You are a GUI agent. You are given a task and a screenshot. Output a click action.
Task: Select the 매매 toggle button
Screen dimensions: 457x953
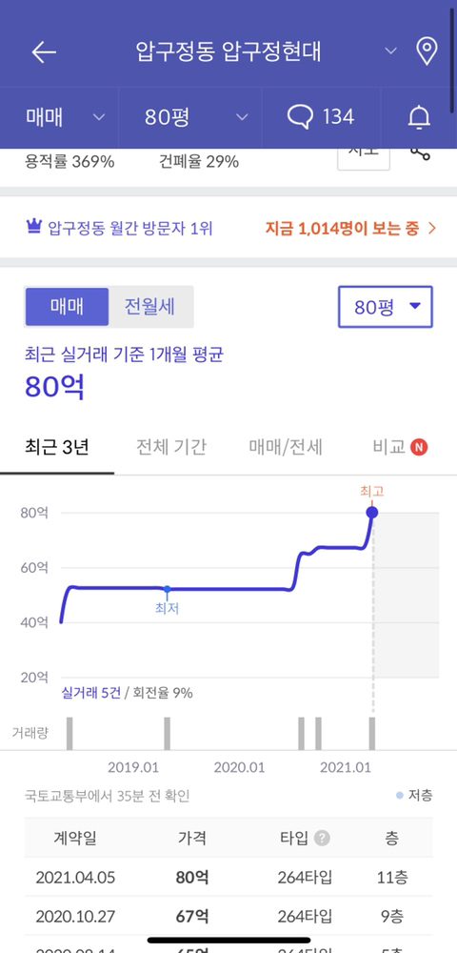(x=67, y=307)
